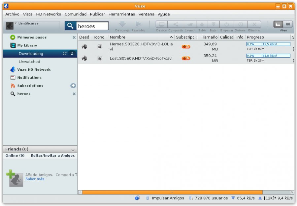Sort by Tamaño column header
Screen dimensions: 297x206
click(x=208, y=37)
